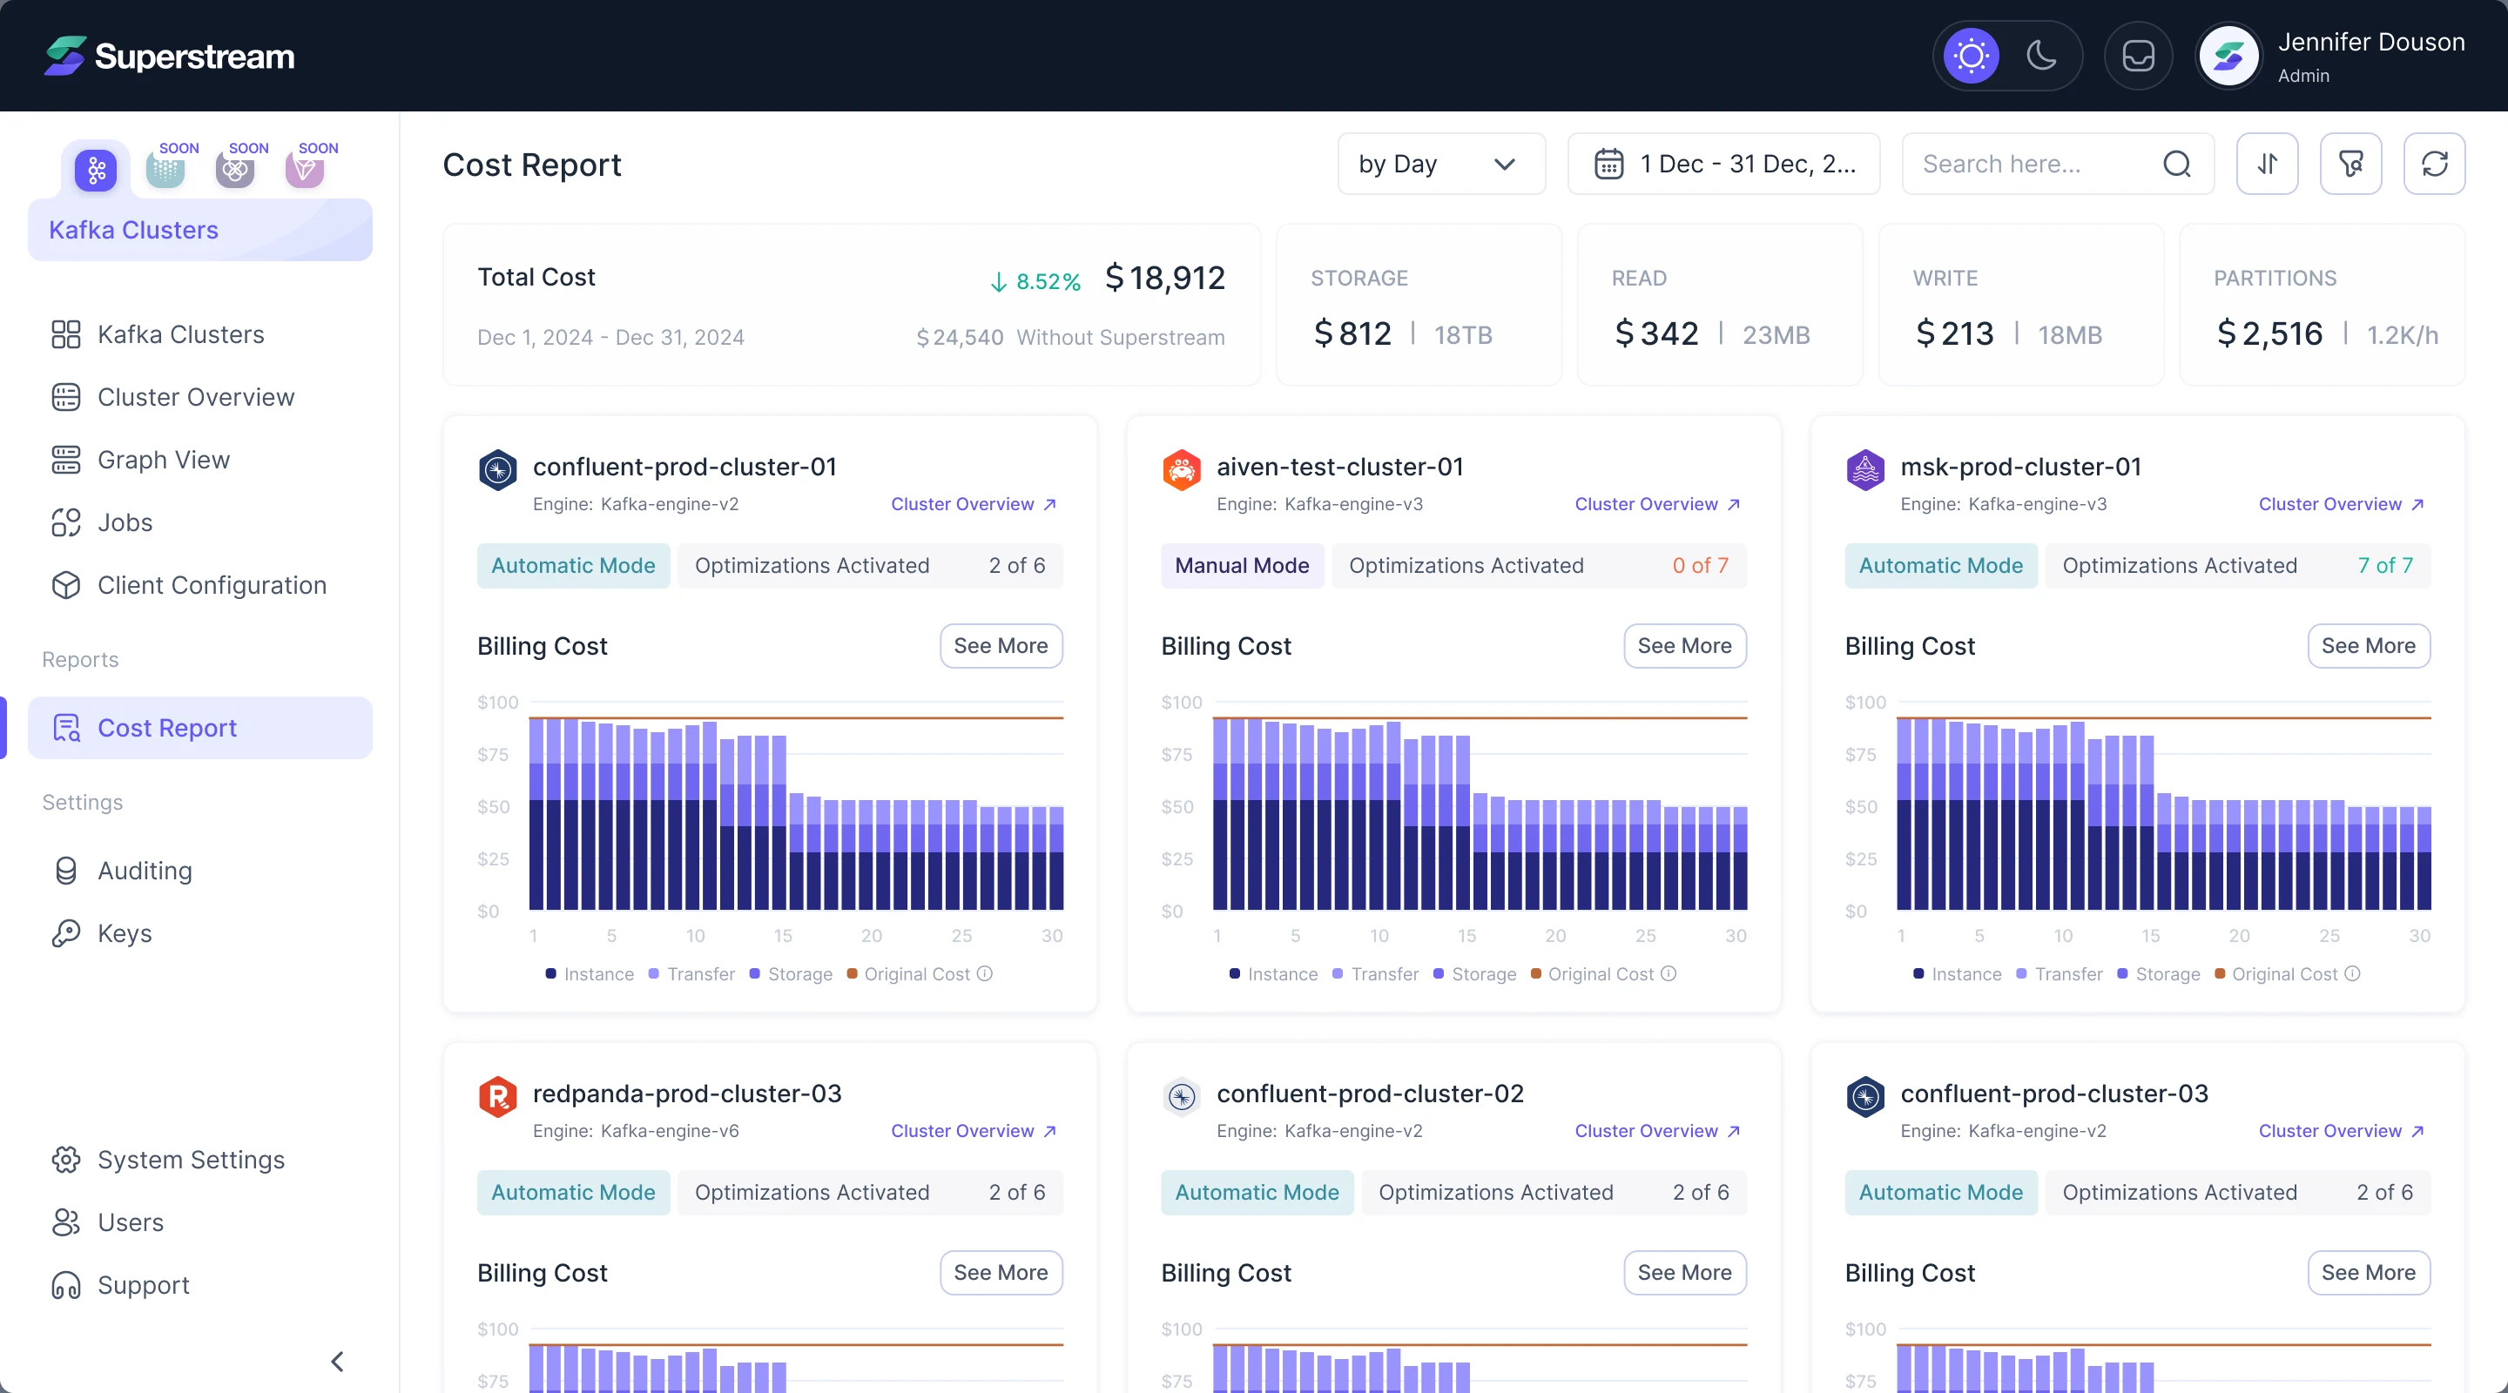Click See More for confluent-prod-cluster-02 billing
The width and height of the screenshot is (2508, 1393).
tap(1684, 1272)
